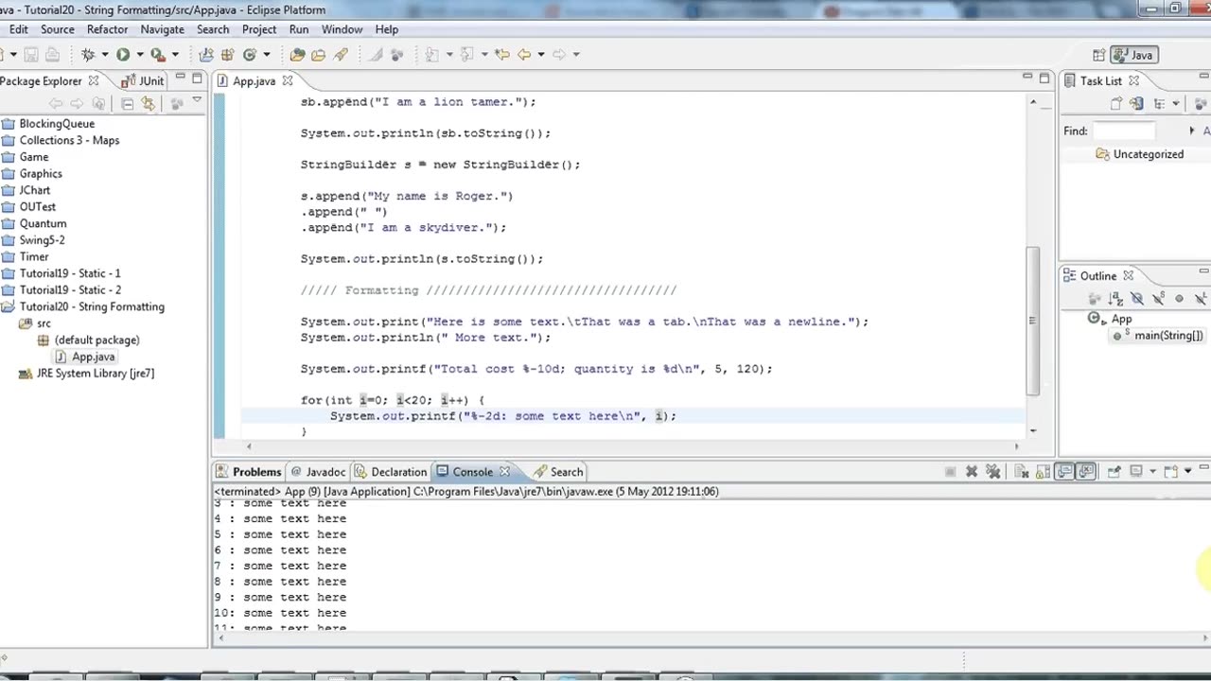Image resolution: width=1211 pixels, height=681 pixels.
Task: Switch to the Javadoc tab
Action: click(318, 472)
